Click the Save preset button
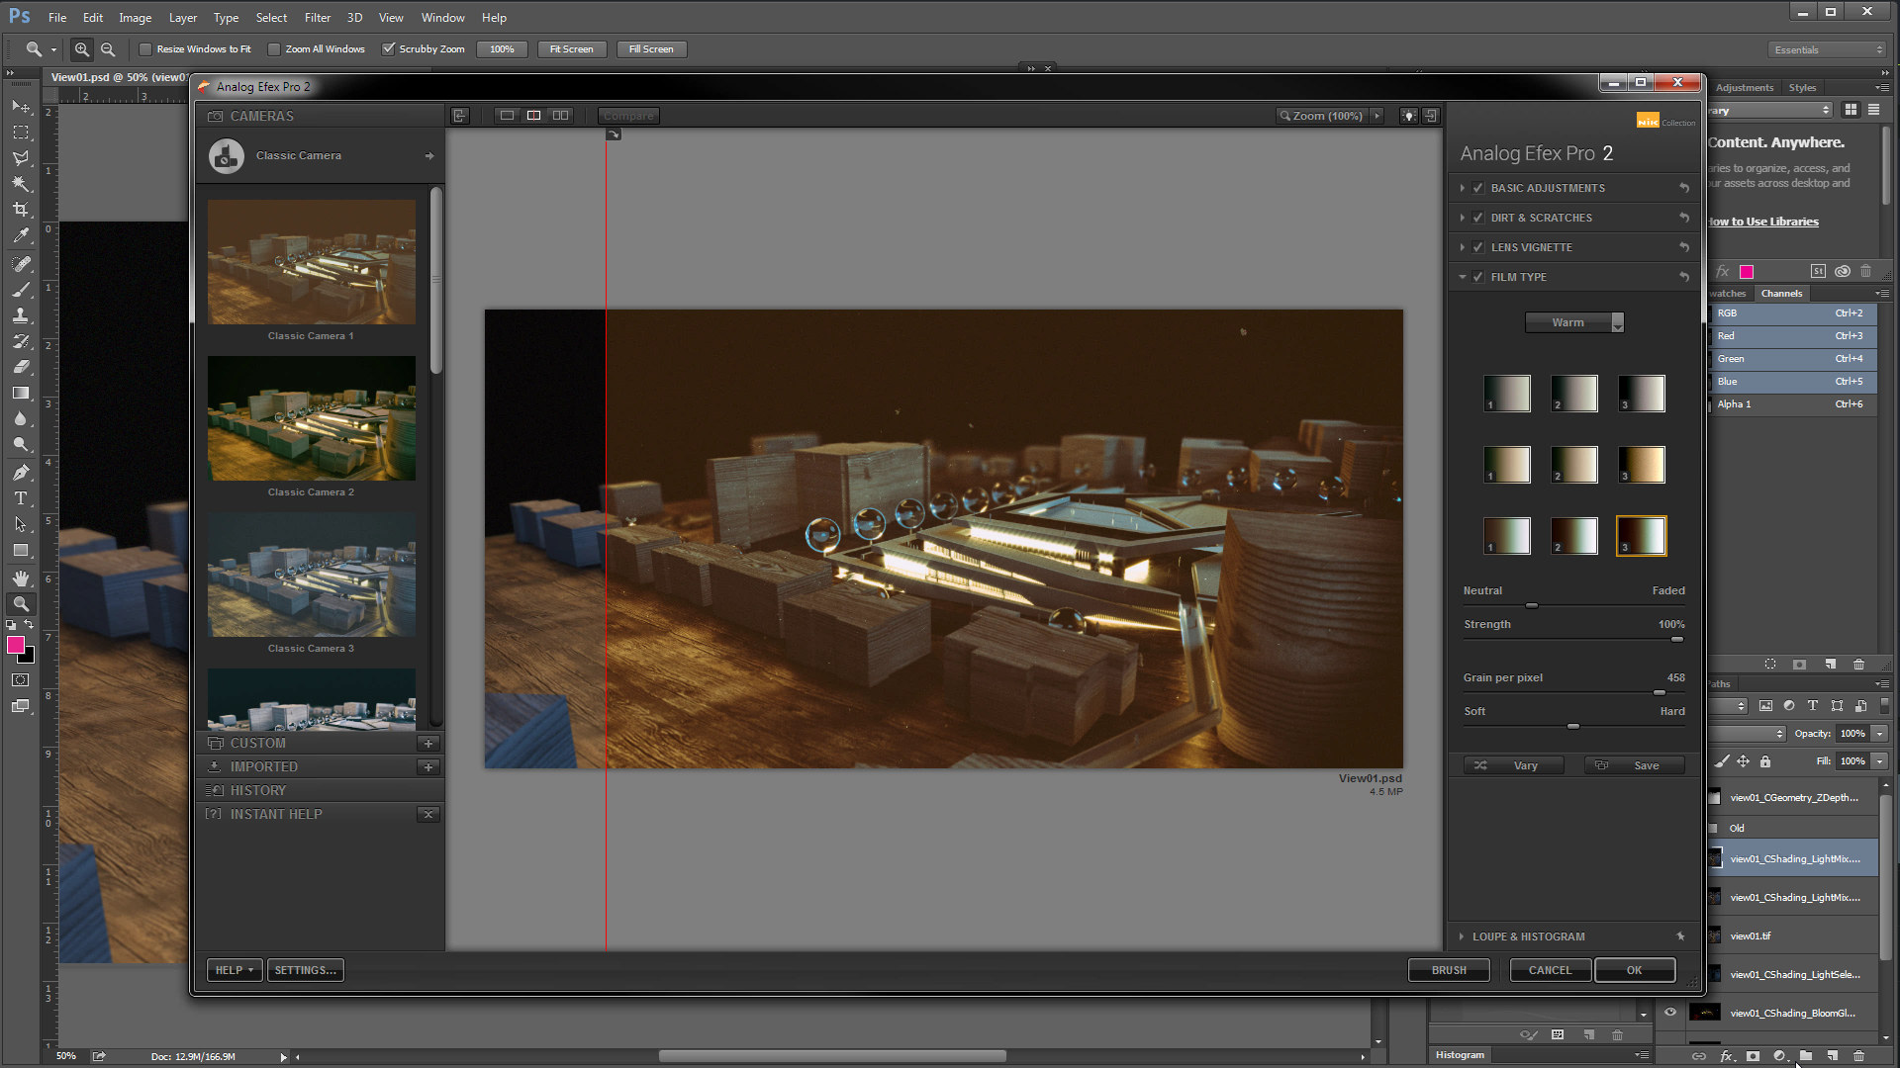The height and width of the screenshot is (1068, 1900). pyautogui.click(x=1635, y=765)
